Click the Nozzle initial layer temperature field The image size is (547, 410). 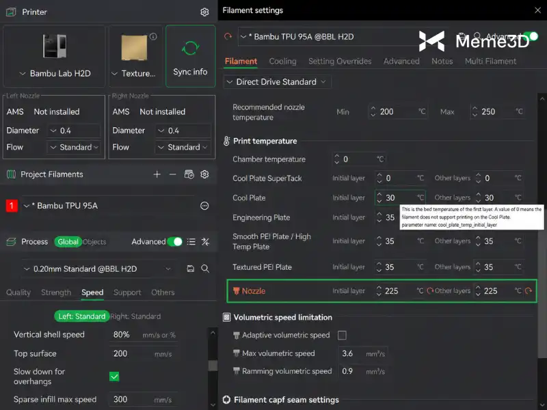(400, 291)
